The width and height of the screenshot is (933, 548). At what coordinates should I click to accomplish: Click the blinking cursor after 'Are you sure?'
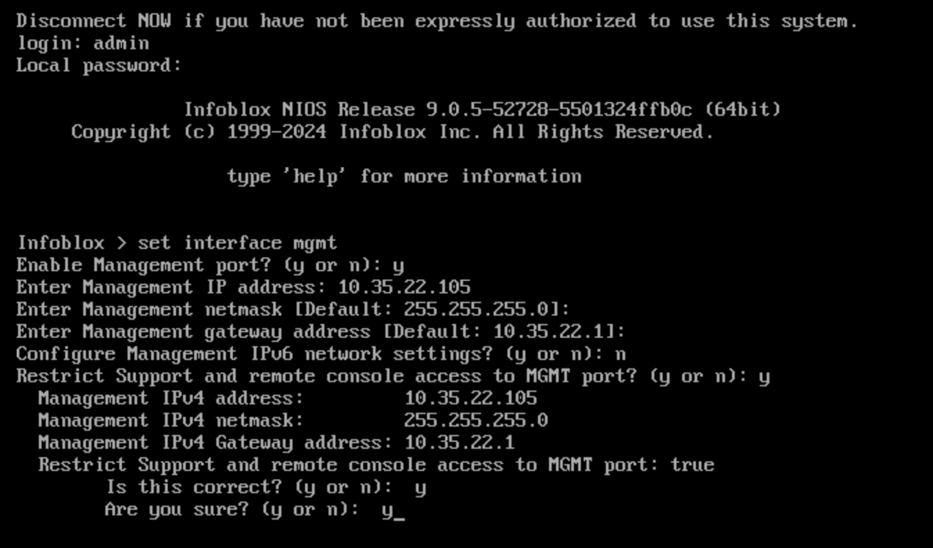399,511
